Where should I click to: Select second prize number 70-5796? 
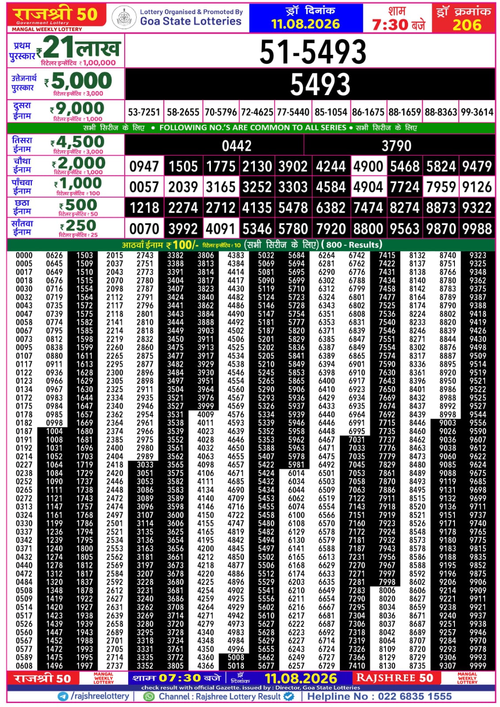(x=221, y=112)
